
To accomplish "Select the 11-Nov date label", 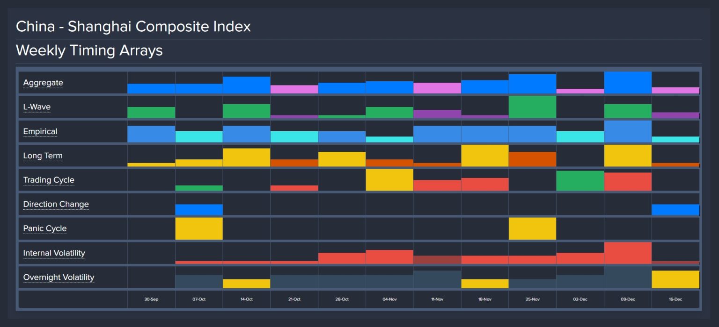I will 437,299.
